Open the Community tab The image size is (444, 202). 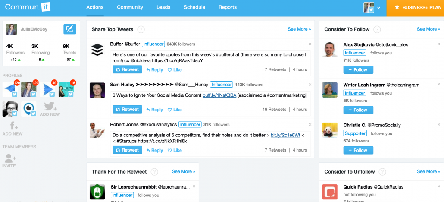pos(130,7)
